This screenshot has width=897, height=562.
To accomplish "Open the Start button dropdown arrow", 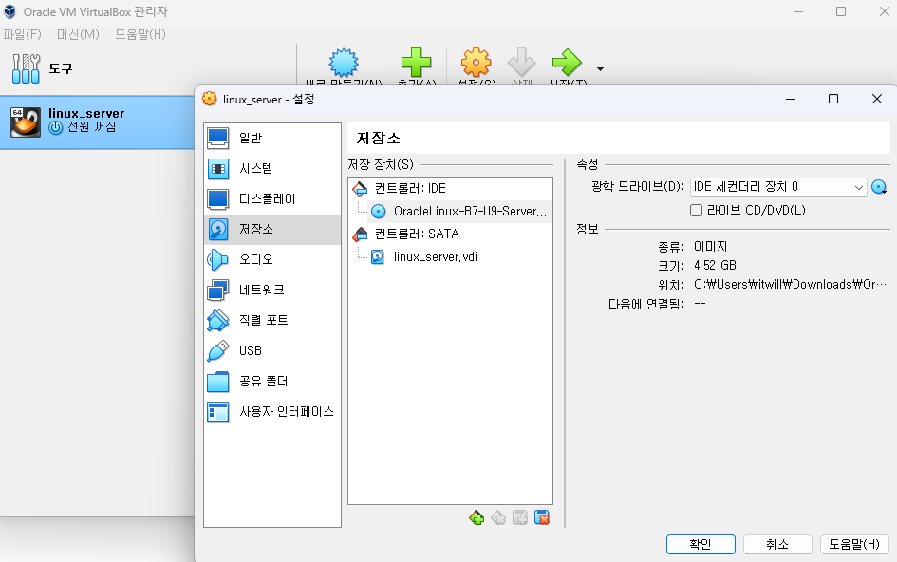I will pos(600,68).
